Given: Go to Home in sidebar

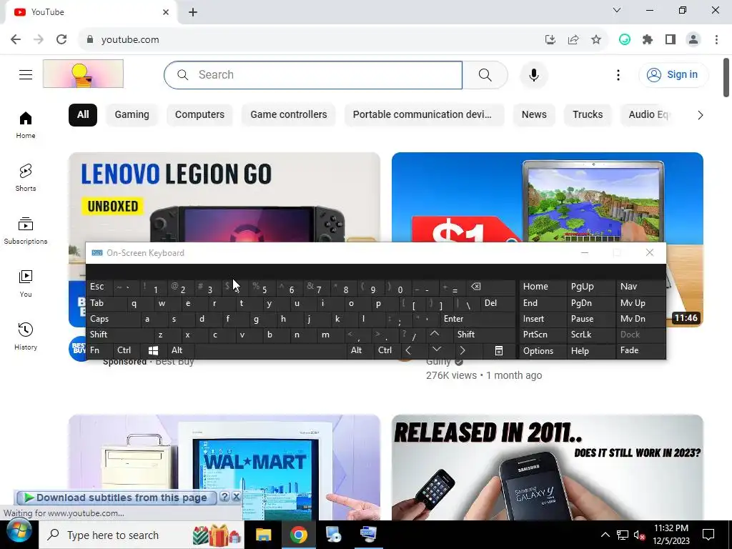Looking at the screenshot, I should (x=26, y=125).
